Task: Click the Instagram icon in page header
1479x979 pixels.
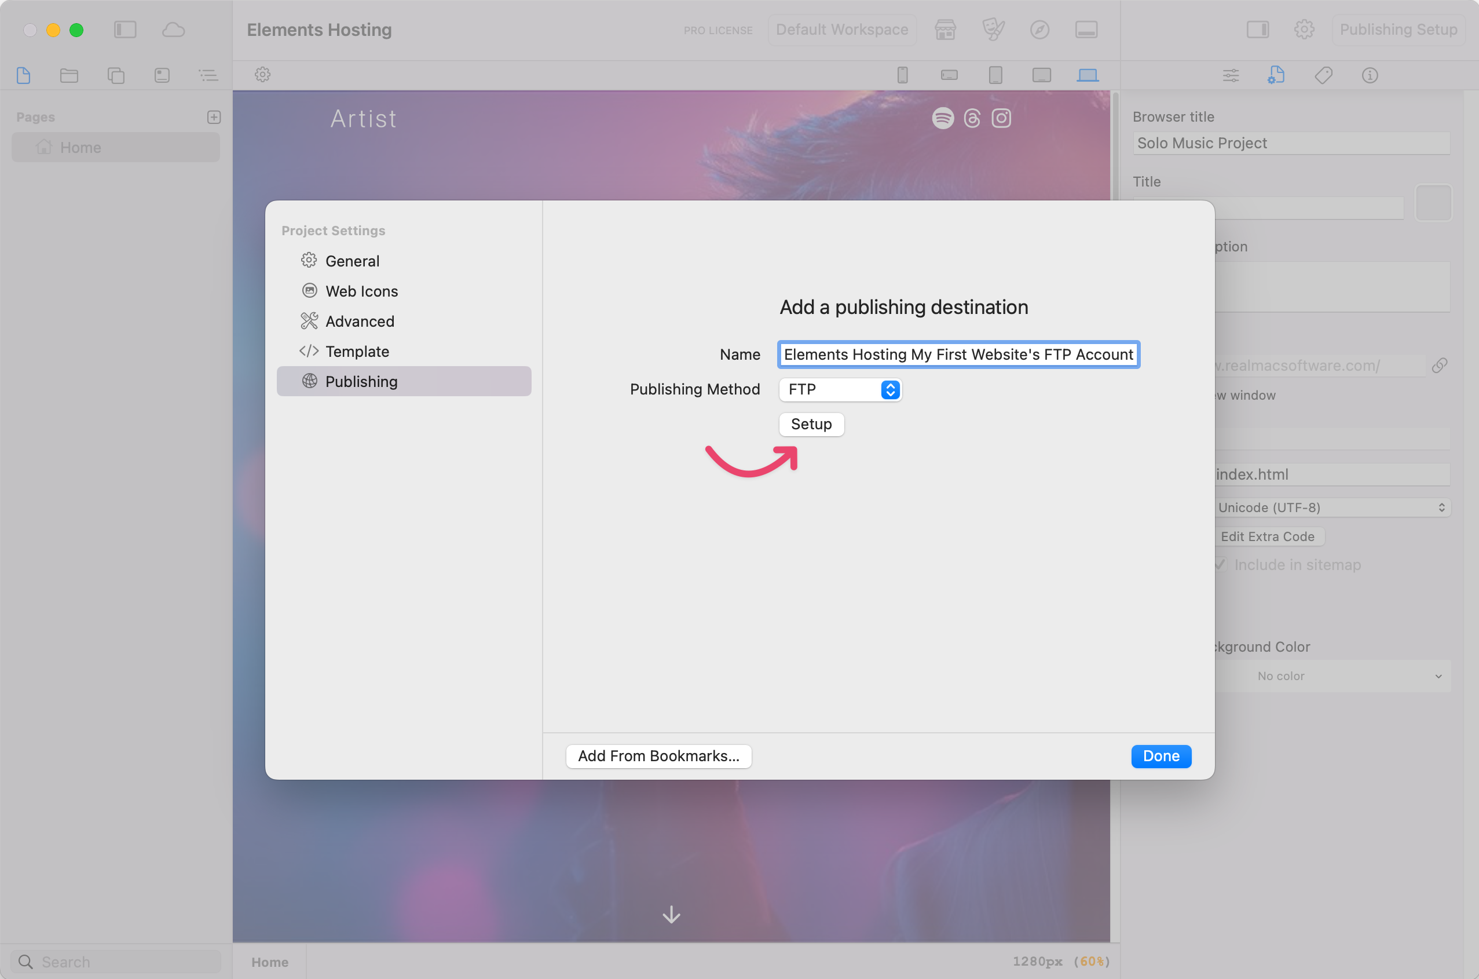Action: tap(1001, 118)
